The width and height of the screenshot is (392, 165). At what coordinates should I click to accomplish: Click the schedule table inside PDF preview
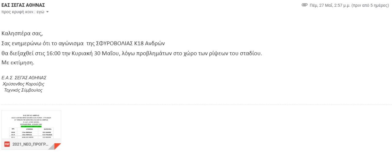[31, 133]
